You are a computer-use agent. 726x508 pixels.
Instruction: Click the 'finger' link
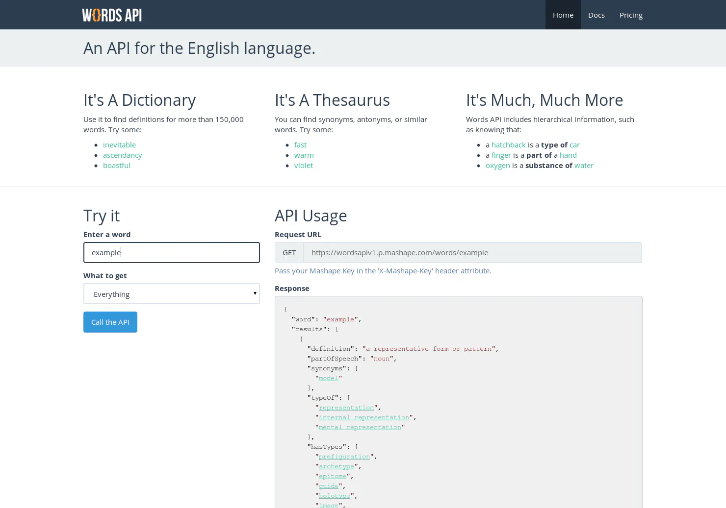pos(501,155)
